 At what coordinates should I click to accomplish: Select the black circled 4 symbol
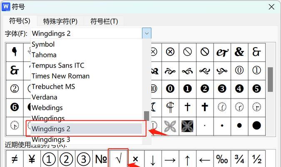pyautogui.click(x=239, y=89)
